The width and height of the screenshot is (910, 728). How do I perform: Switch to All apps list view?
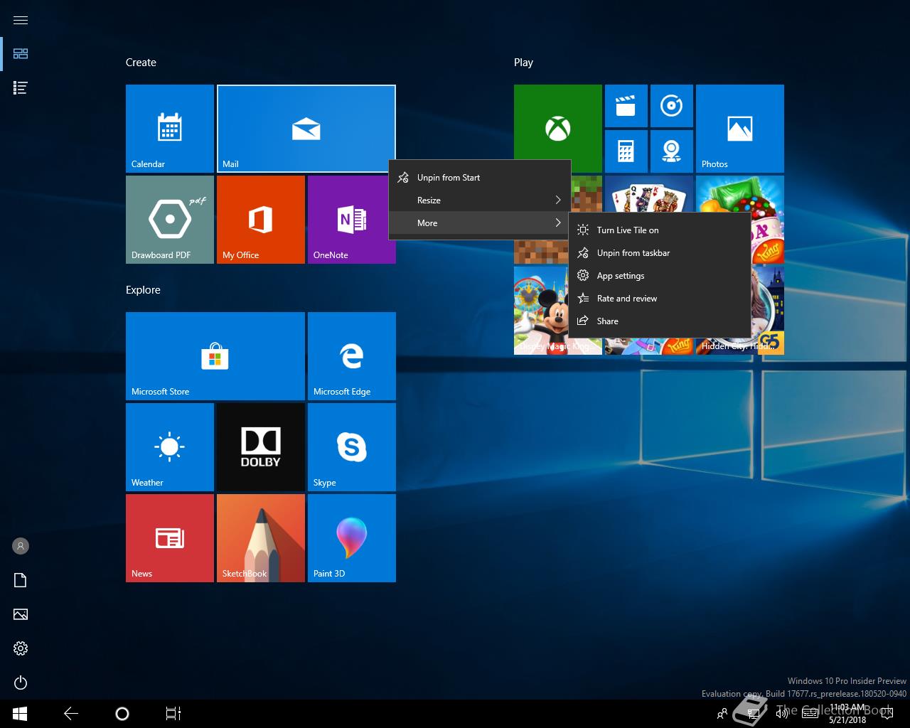click(21, 88)
